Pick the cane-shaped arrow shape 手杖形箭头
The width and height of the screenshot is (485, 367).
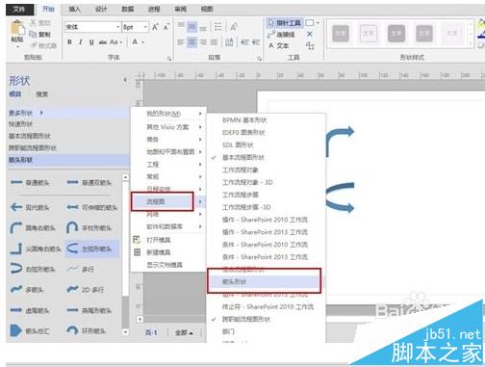pos(89,228)
